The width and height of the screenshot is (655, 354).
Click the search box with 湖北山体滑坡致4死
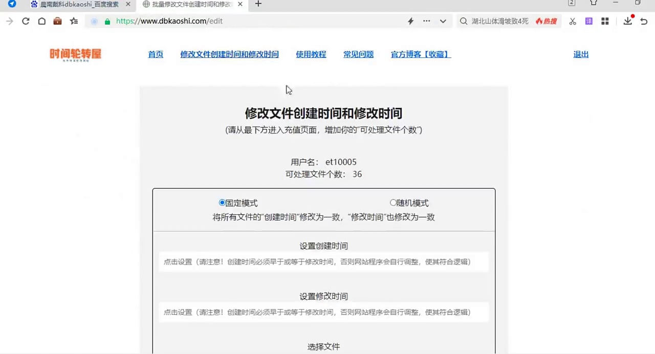500,21
